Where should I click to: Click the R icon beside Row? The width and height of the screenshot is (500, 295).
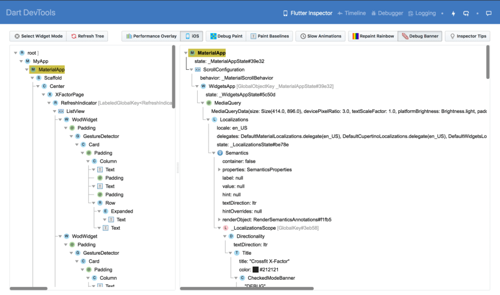[x=100, y=203]
